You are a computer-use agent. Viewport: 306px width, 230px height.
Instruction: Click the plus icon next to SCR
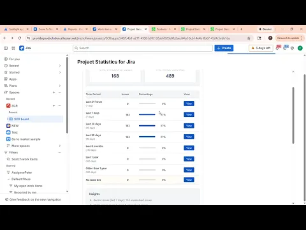pyautogui.click(x=54, y=105)
